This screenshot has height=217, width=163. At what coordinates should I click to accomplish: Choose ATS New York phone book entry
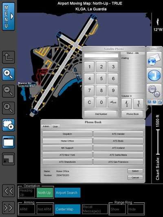[x=67, y=155]
